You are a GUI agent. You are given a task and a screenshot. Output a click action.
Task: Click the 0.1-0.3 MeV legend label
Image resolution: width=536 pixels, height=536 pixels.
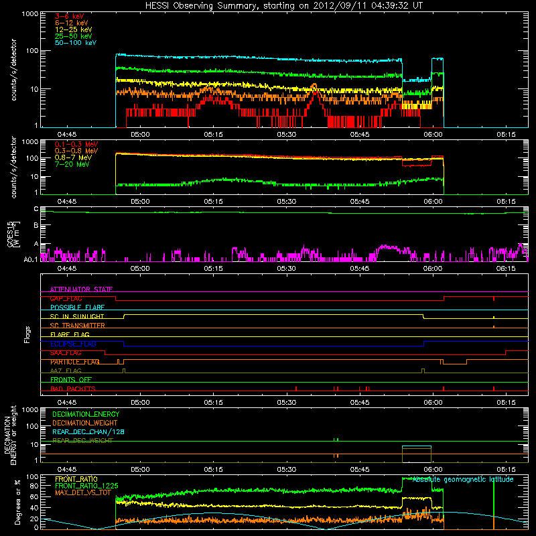[x=76, y=144]
